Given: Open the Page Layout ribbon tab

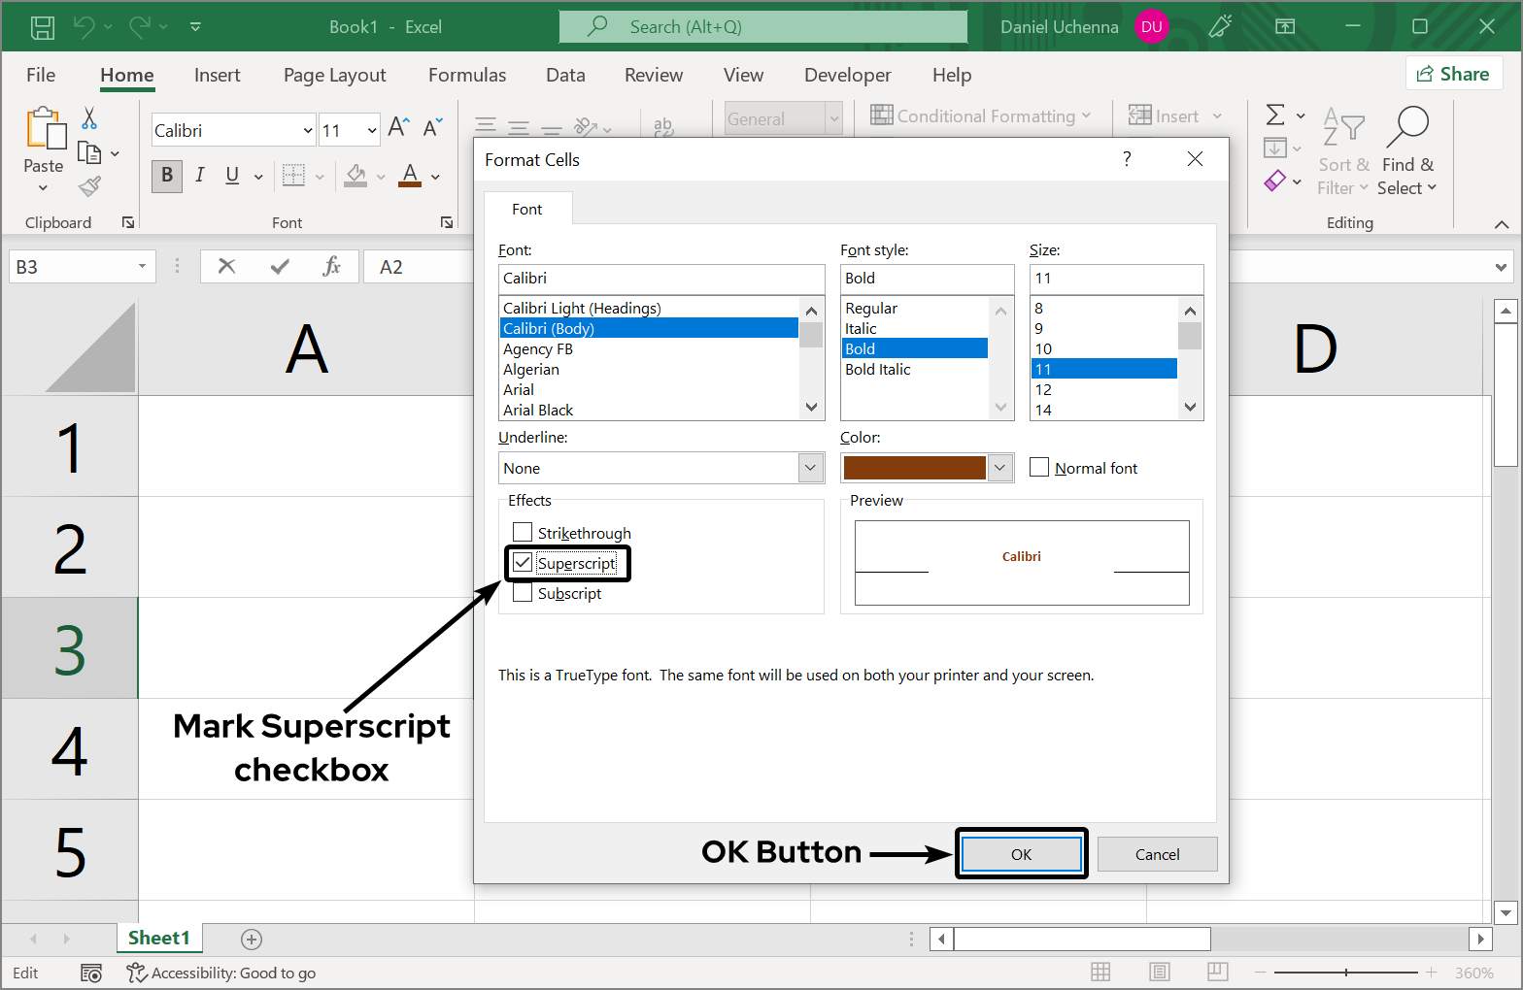Looking at the screenshot, I should (x=334, y=76).
